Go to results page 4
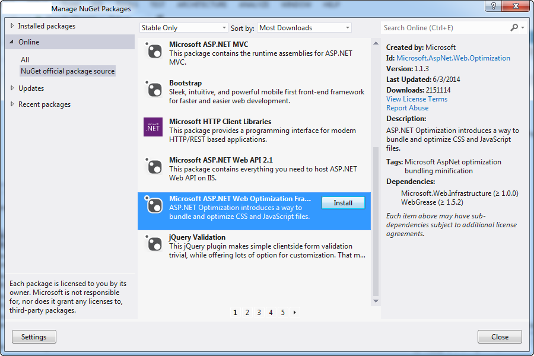The image size is (534, 356). [x=271, y=312]
